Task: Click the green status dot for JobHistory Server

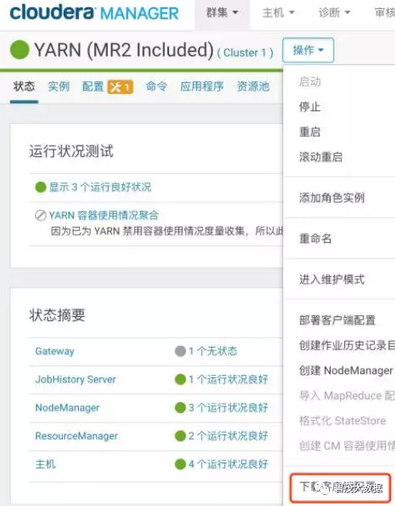Action: pos(180,379)
